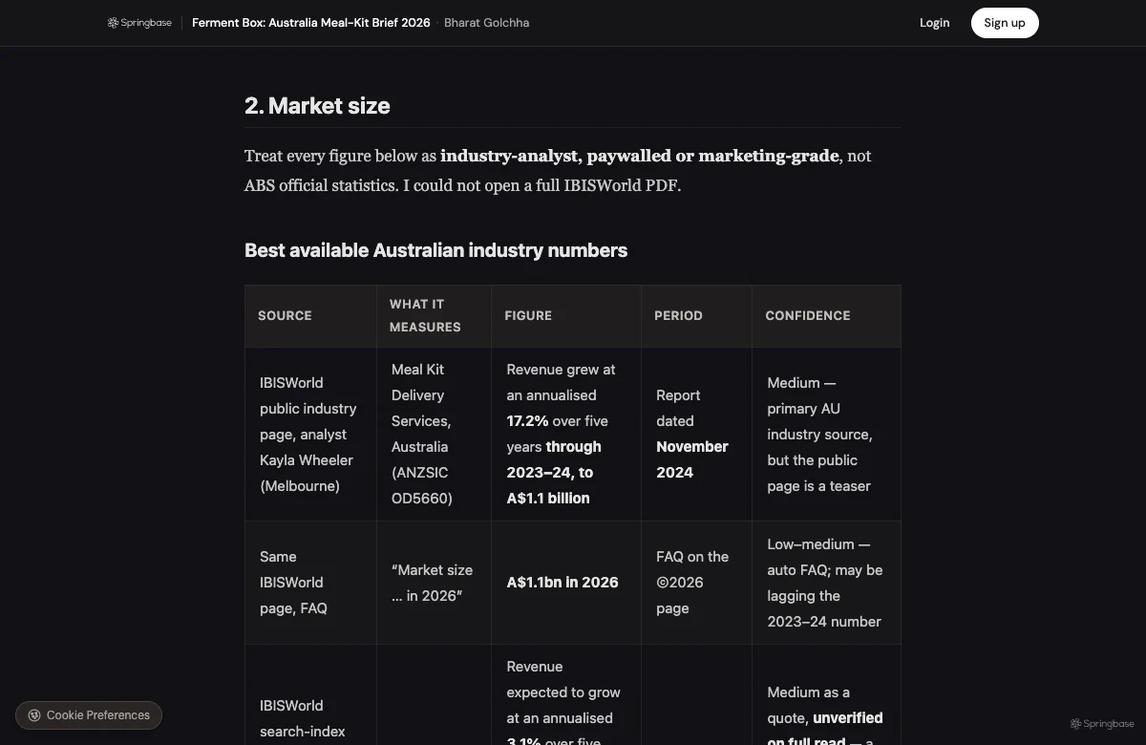The height and width of the screenshot is (745, 1146).
Task: Click the 'IBISWorld search-index' source cell
Action: pos(310,695)
